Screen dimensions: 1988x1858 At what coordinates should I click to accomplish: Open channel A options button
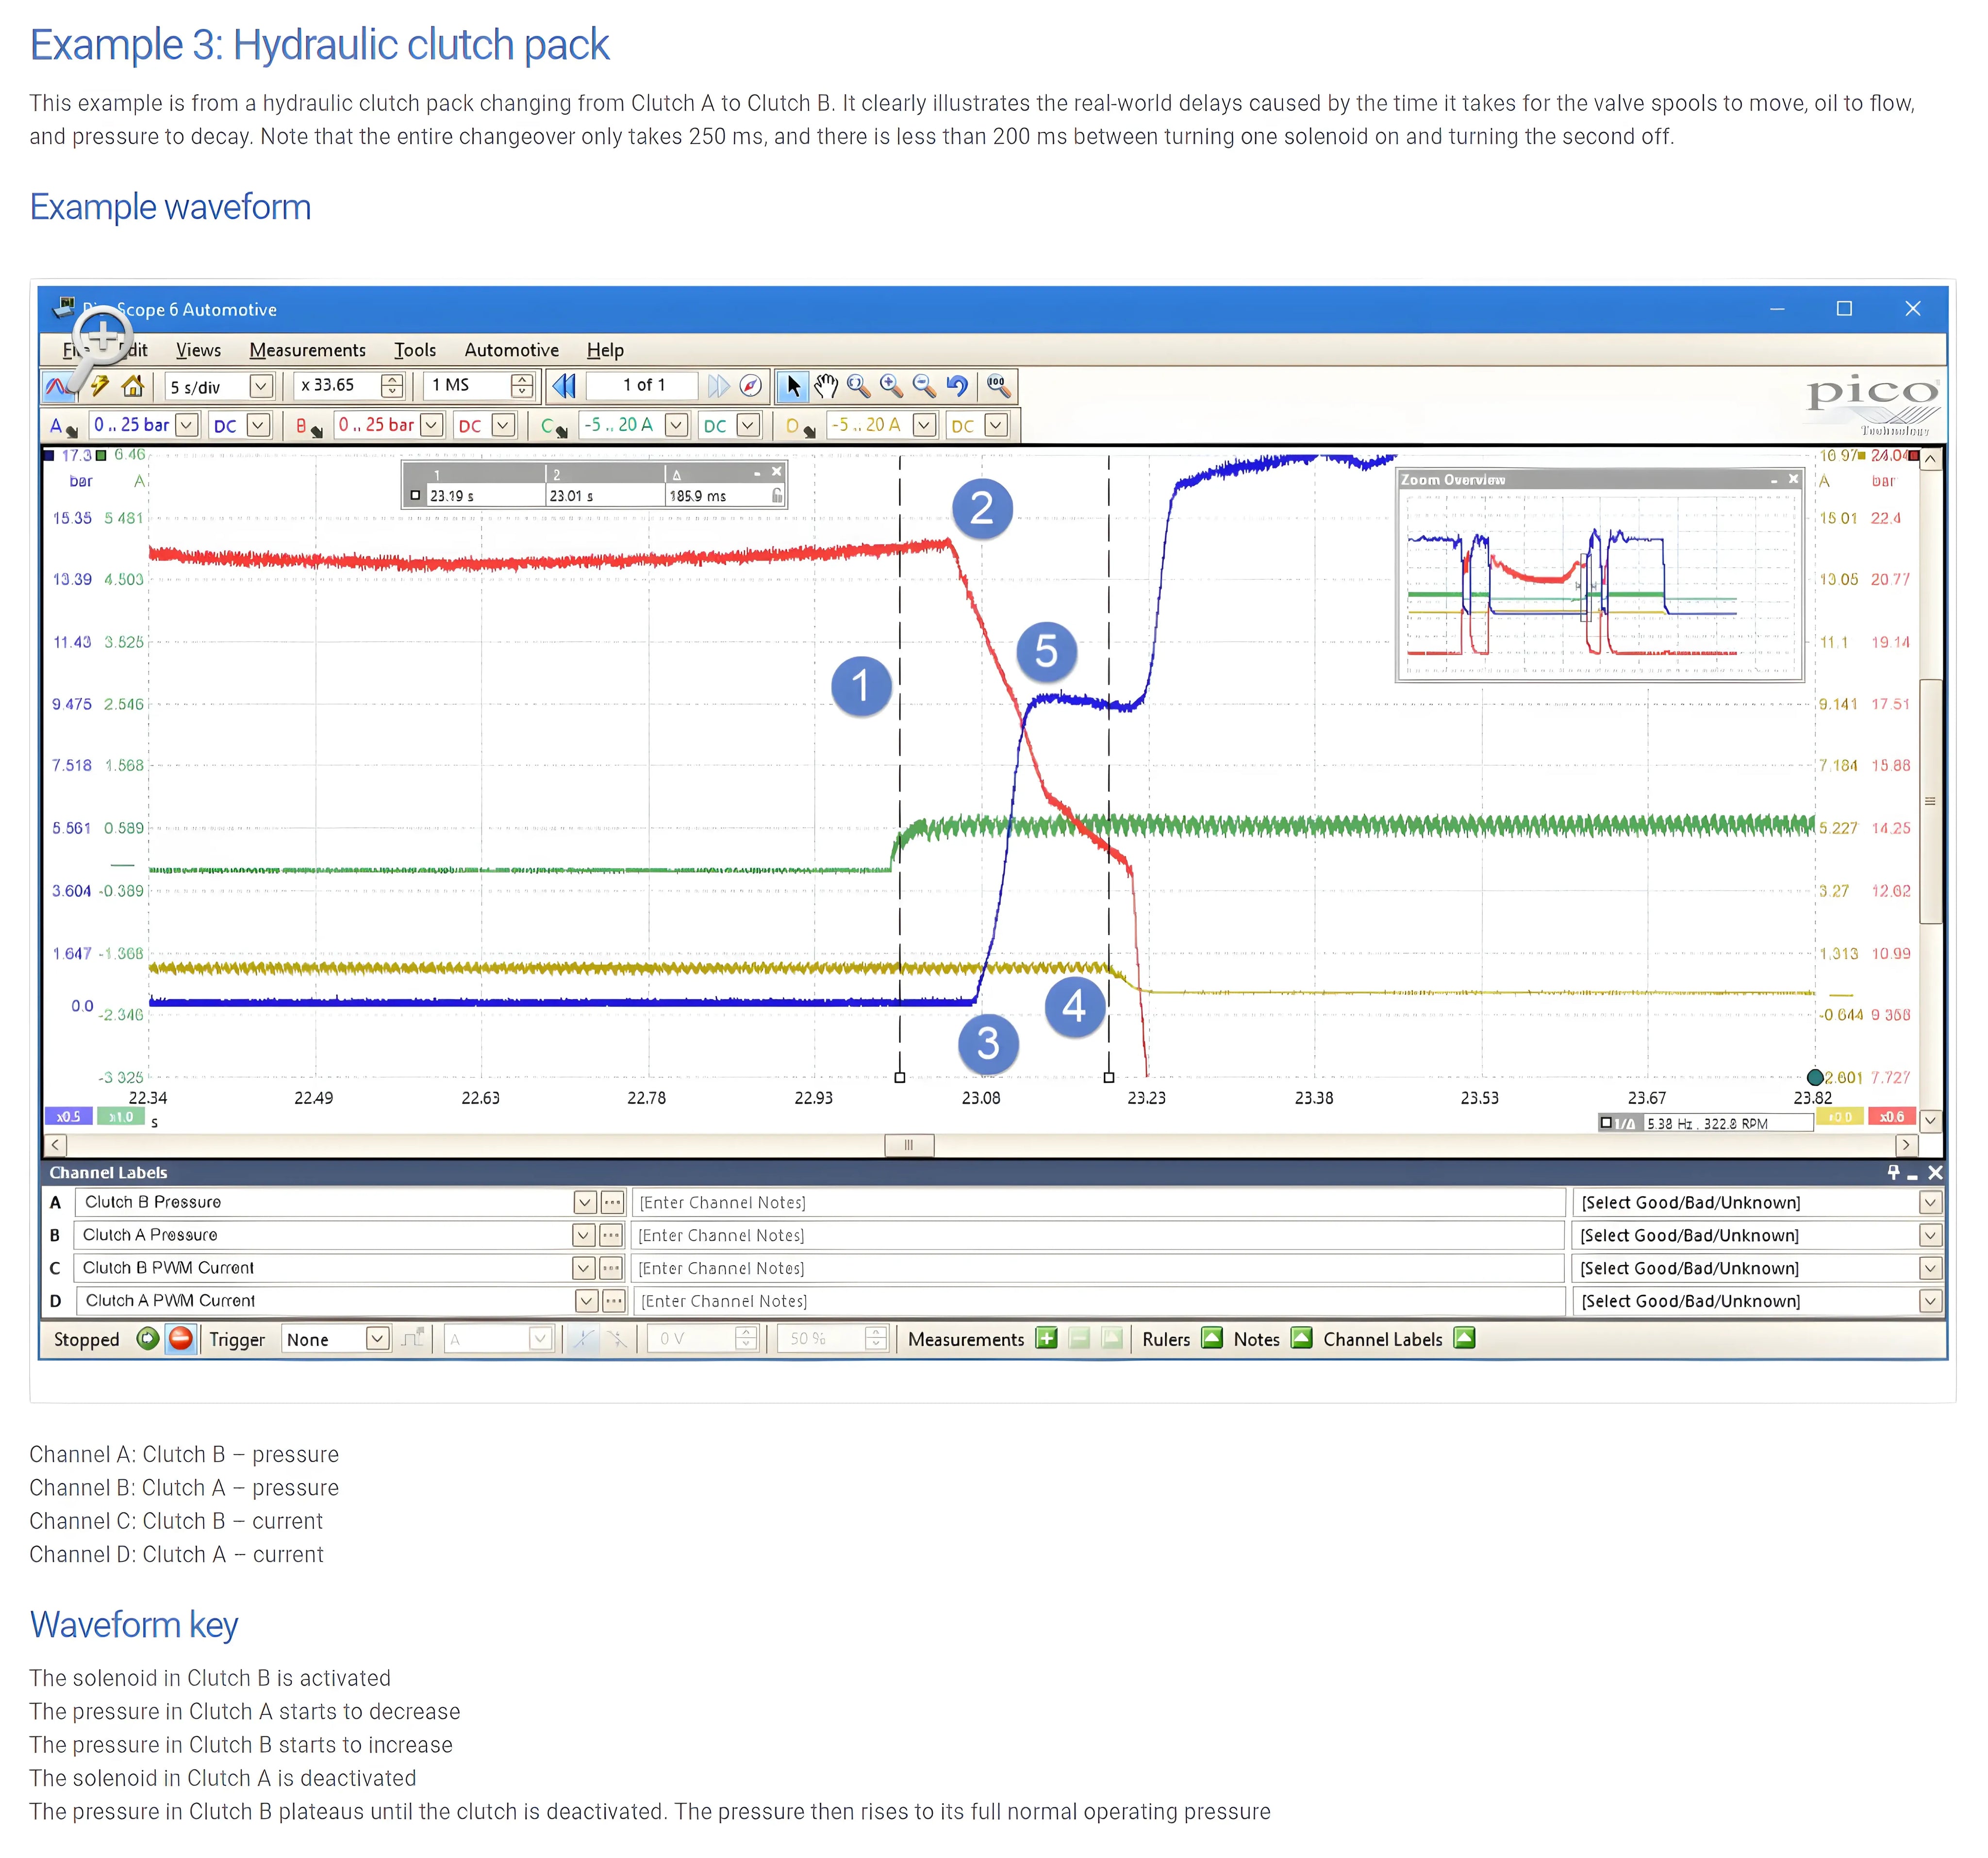[x=63, y=426]
